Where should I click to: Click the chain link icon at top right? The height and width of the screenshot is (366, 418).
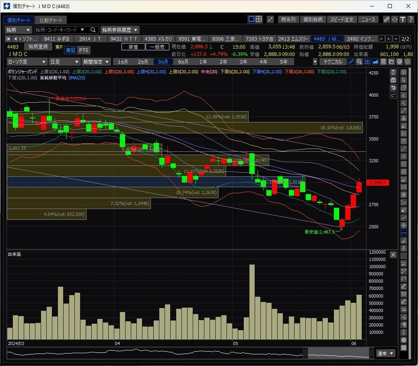[x=386, y=19]
